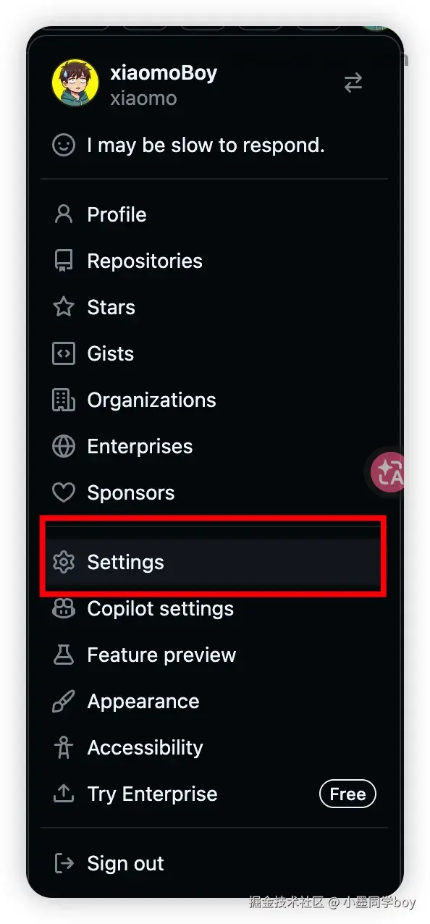Click Sign out
This screenshot has height=924, width=430.
tap(214, 864)
